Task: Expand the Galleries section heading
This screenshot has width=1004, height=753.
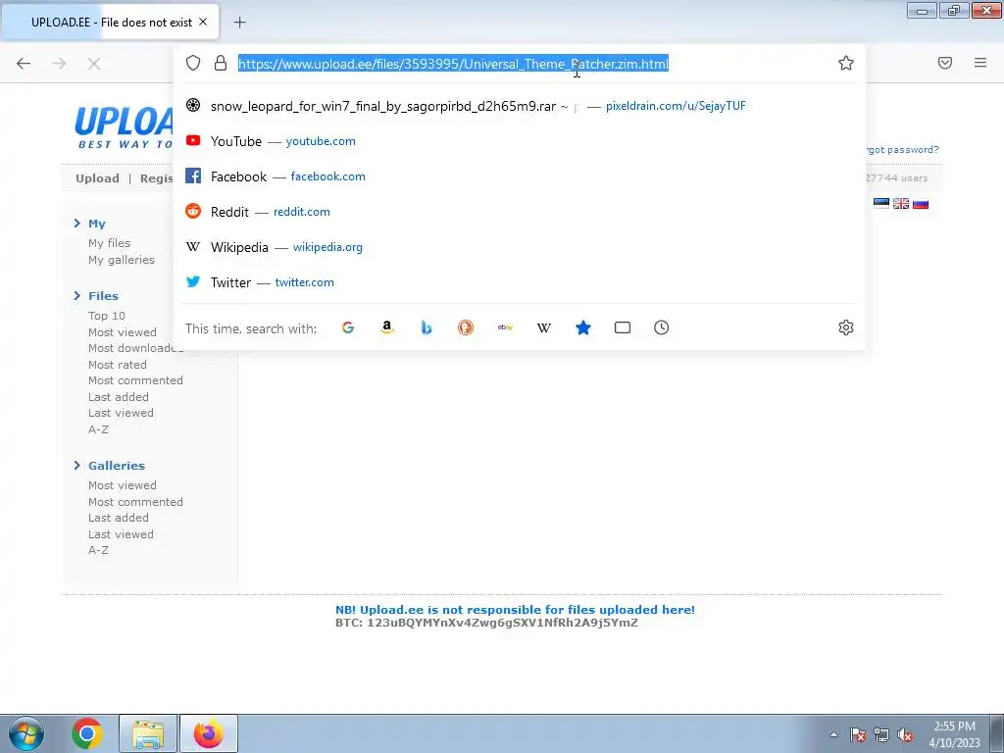Action: 117,466
